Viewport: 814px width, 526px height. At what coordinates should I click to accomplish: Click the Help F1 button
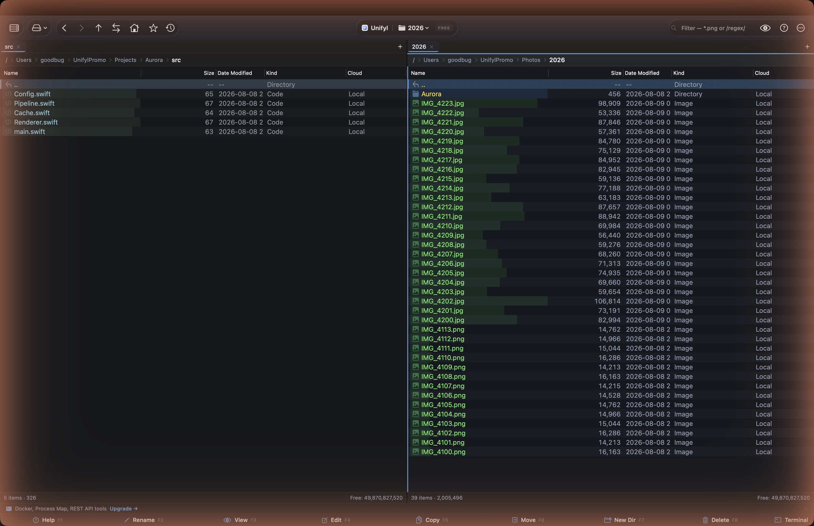pos(48,520)
